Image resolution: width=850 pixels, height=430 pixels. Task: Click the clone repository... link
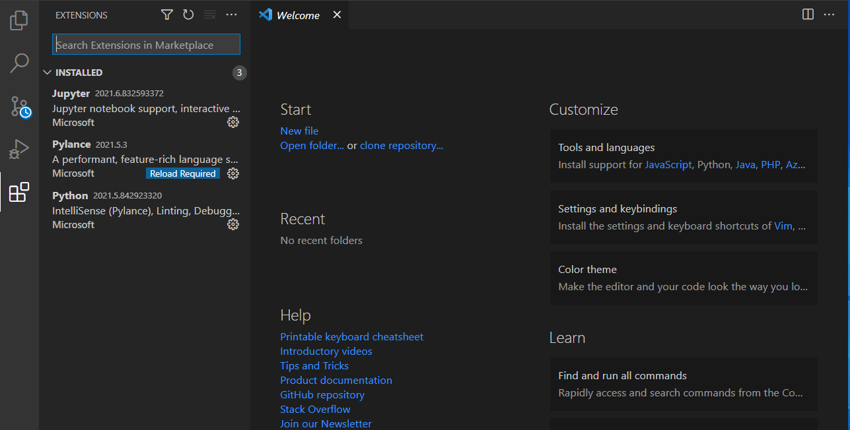click(402, 145)
